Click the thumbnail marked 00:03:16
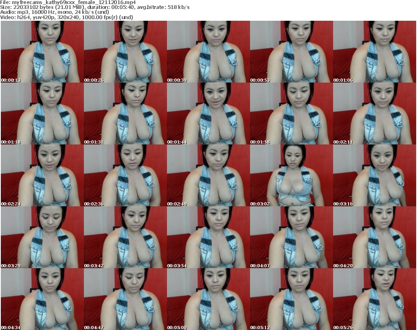The height and width of the screenshot is (330, 417). click(x=374, y=175)
